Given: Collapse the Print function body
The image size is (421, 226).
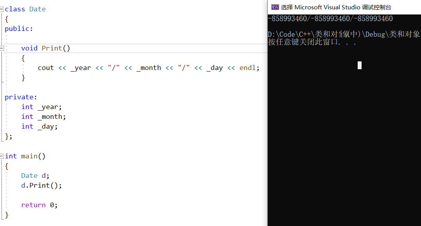Looking at the screenshot, I should point(2,48).
